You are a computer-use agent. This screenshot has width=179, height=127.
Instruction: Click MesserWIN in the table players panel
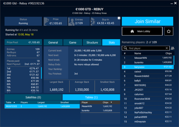click(x=100, y=106)
